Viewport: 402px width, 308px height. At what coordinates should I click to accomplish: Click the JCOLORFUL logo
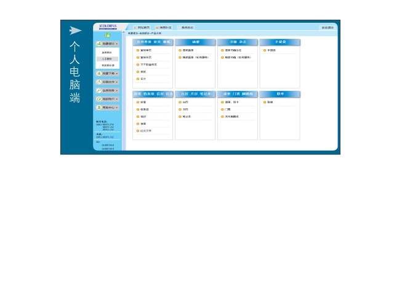pos(108,26)
